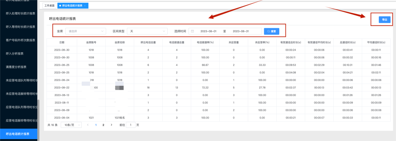Image resolution: width=396 pixels, height=141 pixels.
Task: Click start date 2023-08-01 field
Action: 208,31
